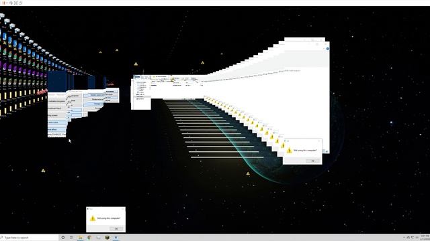Click the Cortana circle icon on the taskbar
This screenshot has height=241, width=430.
62,238
